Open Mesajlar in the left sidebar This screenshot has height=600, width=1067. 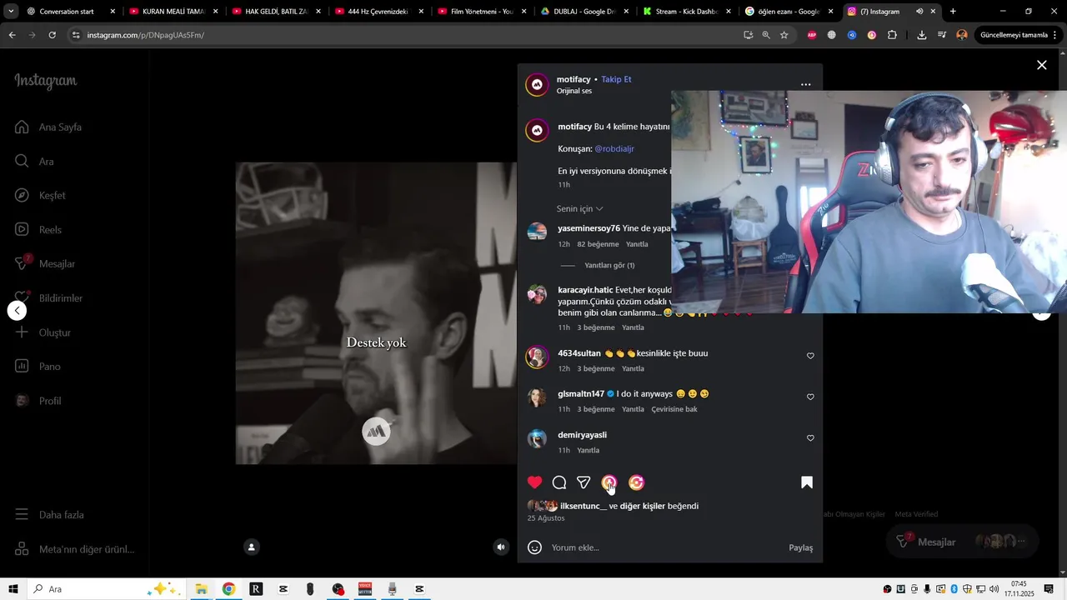[45, 264]
